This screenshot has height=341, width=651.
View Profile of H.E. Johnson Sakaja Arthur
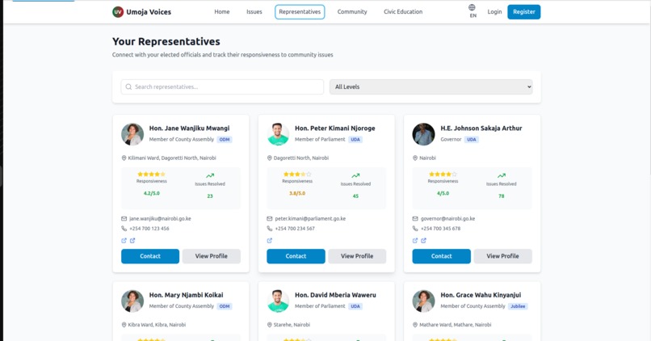[x=502, y=256]
